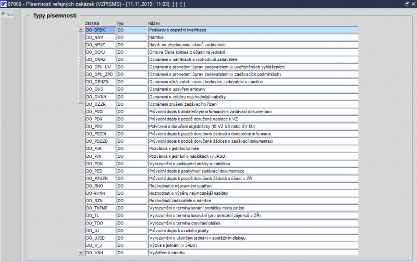Select the DO_PJK abbreviation field
Viewport: 417px width, 262px height.
(101, 149)
